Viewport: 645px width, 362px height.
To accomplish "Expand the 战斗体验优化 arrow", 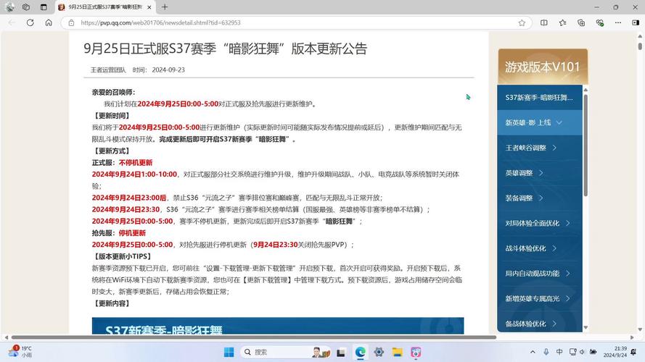I will tap(554, 248).
